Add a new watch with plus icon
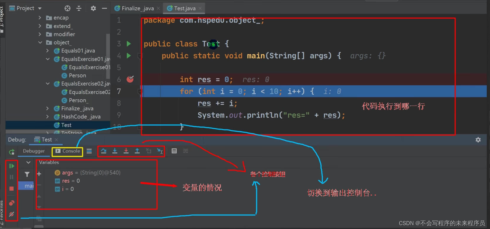The width and height of the screenshot is (490, 229). click(39, 174)
